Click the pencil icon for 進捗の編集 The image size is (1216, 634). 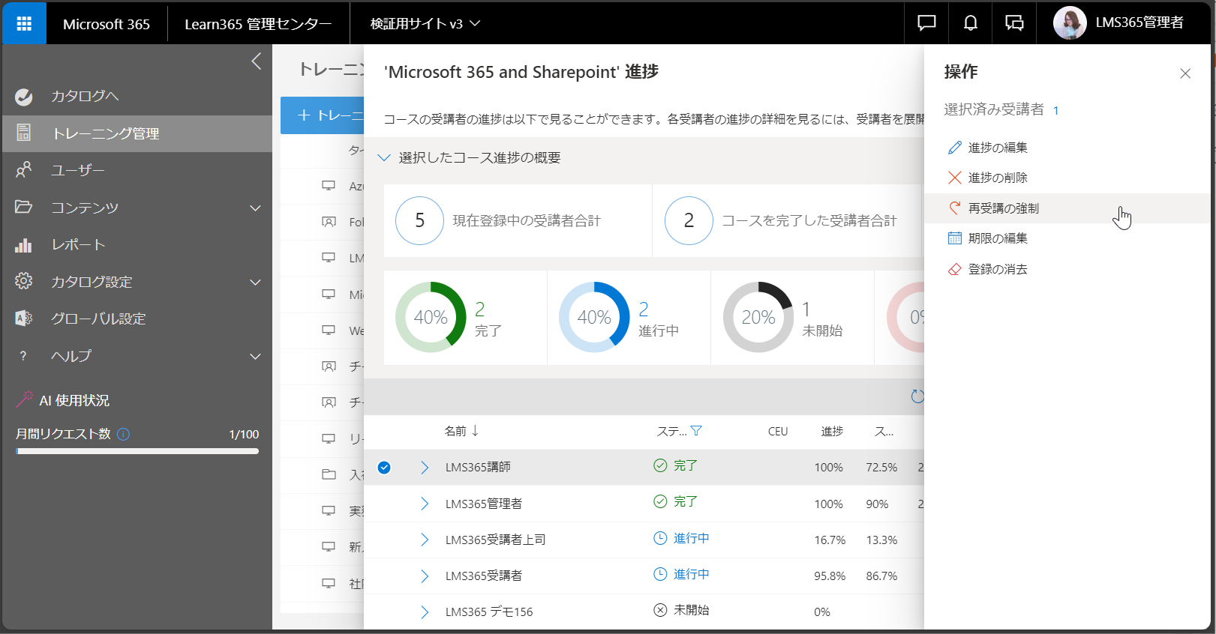click(955, 148)
